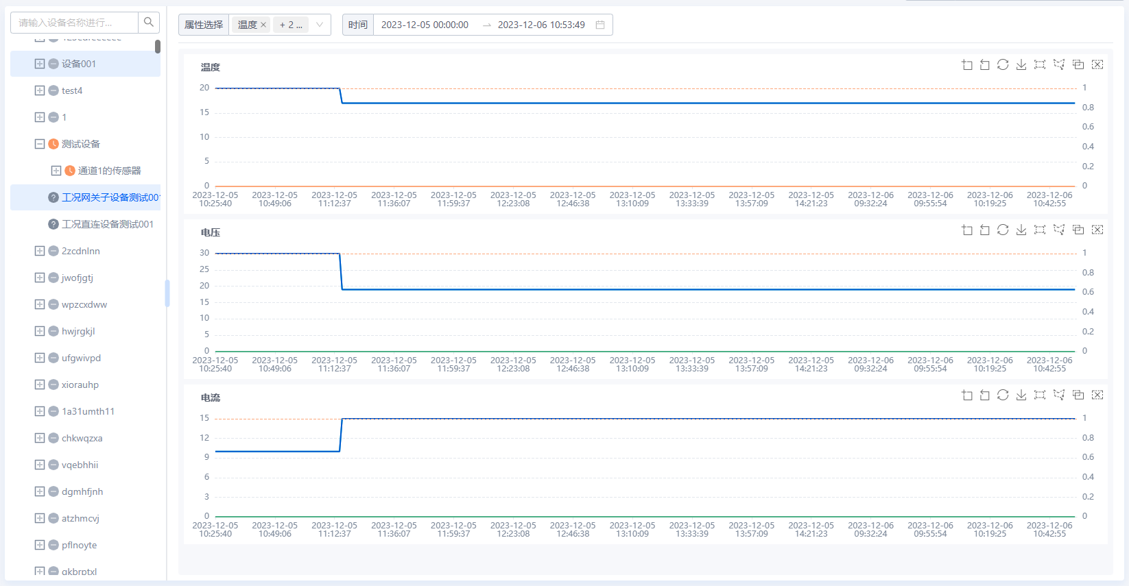Restore the 温度 chart with refresh icon
This screenshot has width=1129, height=586.
point(1003,64)
